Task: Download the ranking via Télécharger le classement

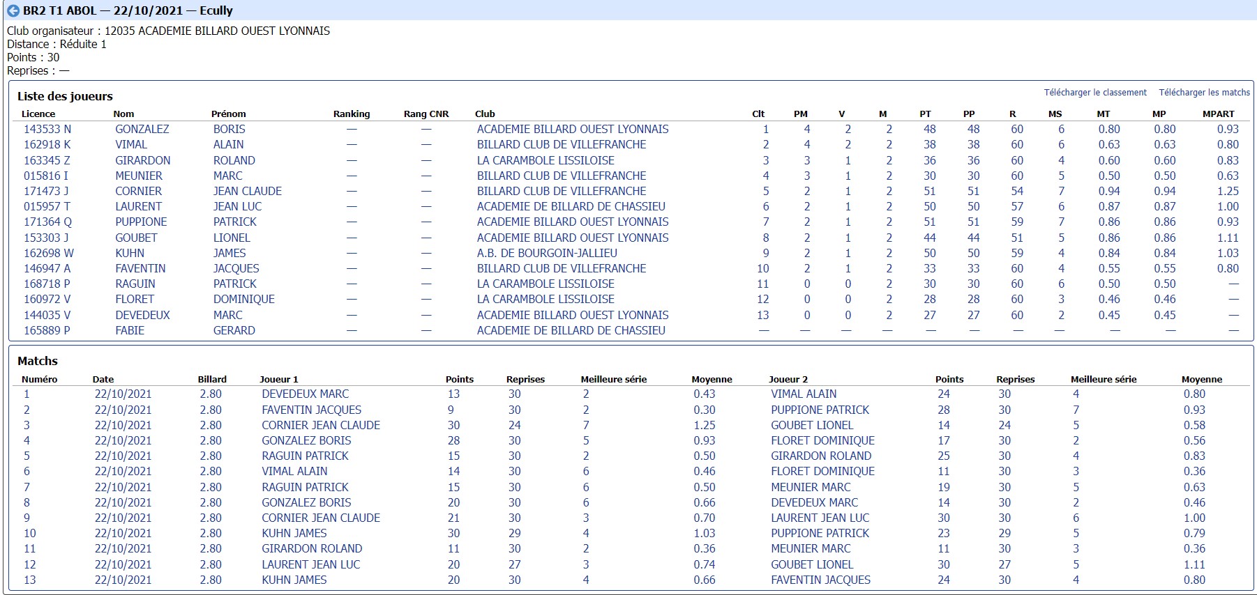Action: 1095,93
